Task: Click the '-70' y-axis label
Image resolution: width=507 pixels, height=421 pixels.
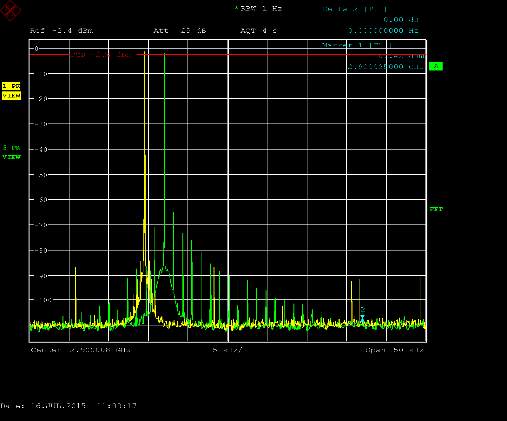Action: [x=41, y=225]
